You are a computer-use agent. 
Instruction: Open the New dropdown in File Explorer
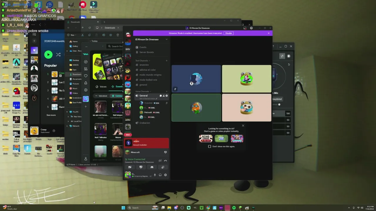[71, 35]
